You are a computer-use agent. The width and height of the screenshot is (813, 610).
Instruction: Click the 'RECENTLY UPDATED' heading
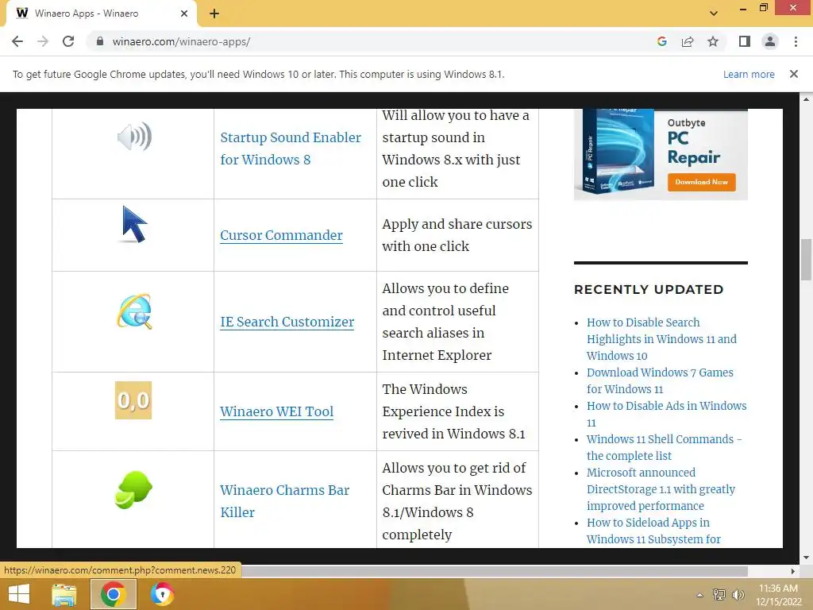(649, 289)
